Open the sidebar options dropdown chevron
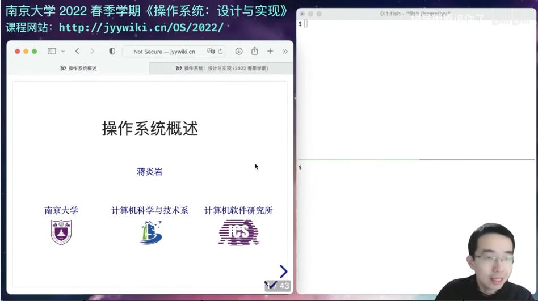This screenshot has height=301, width=538. pyautogui.click(x=63, y=52)
